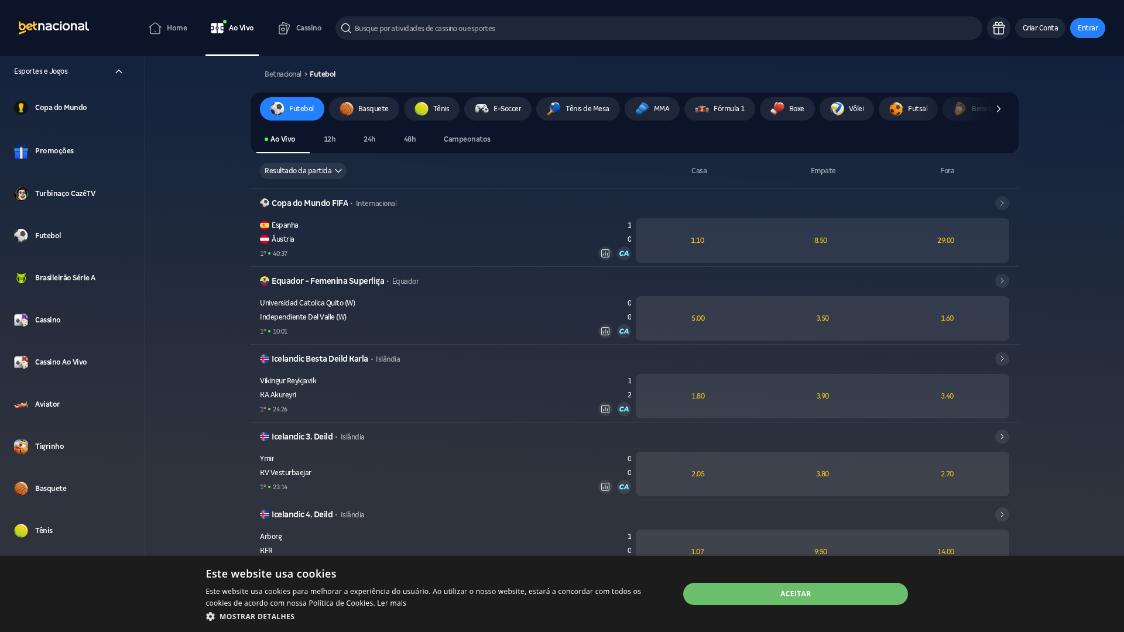Image resolution: width=1124 pixels, height=632 pixels.
Task: Select the Fórmula 1 sport chip
Action: (719, 109)
